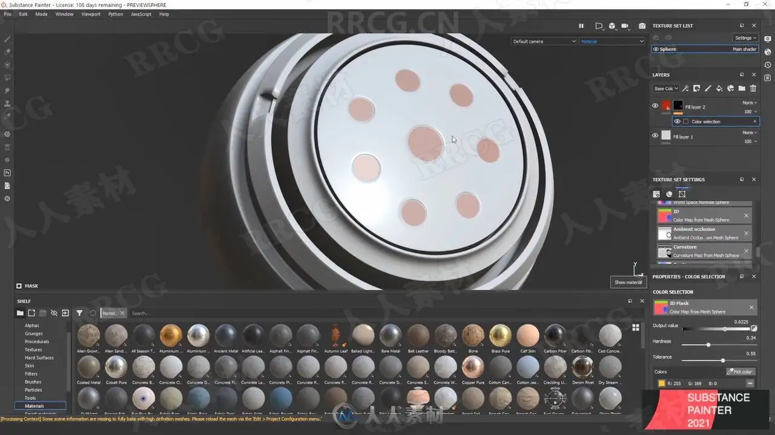The width and height of the screenshot is (775, 435).
Task: Click the Pick color button
Action: [x=741, y=372]
